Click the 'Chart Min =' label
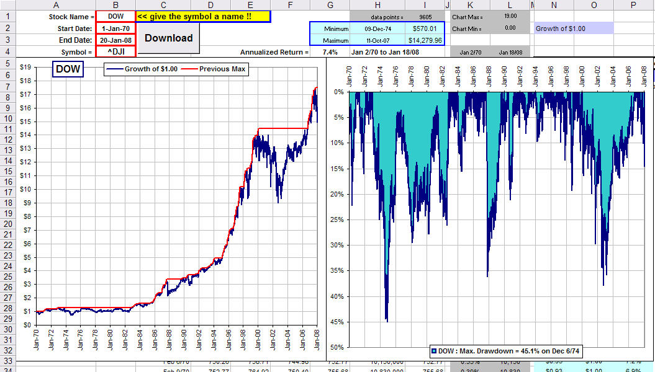Screen dimensions: 655x372 (x=467, y=29)
